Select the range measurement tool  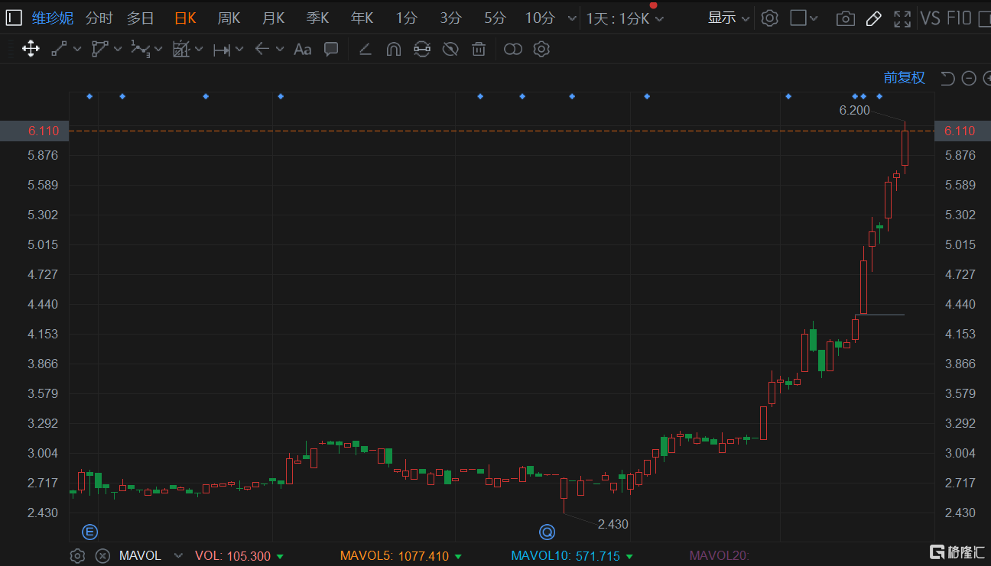click(222, 50)
